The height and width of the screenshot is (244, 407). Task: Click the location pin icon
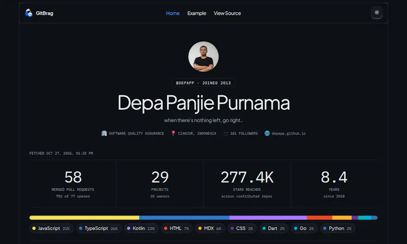click(173, 133)
